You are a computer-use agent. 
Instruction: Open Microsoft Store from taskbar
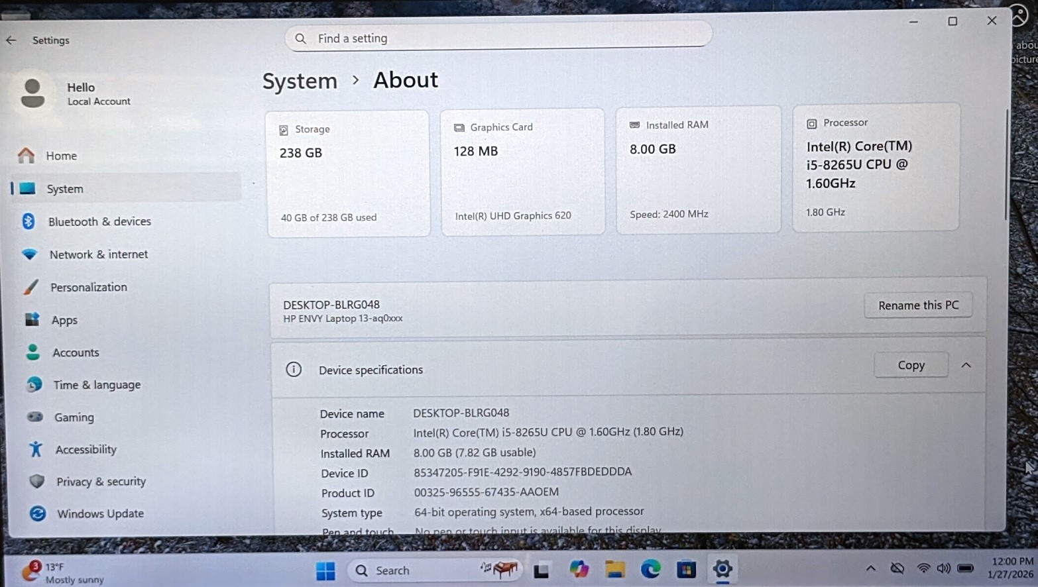(x=686, y=569)
